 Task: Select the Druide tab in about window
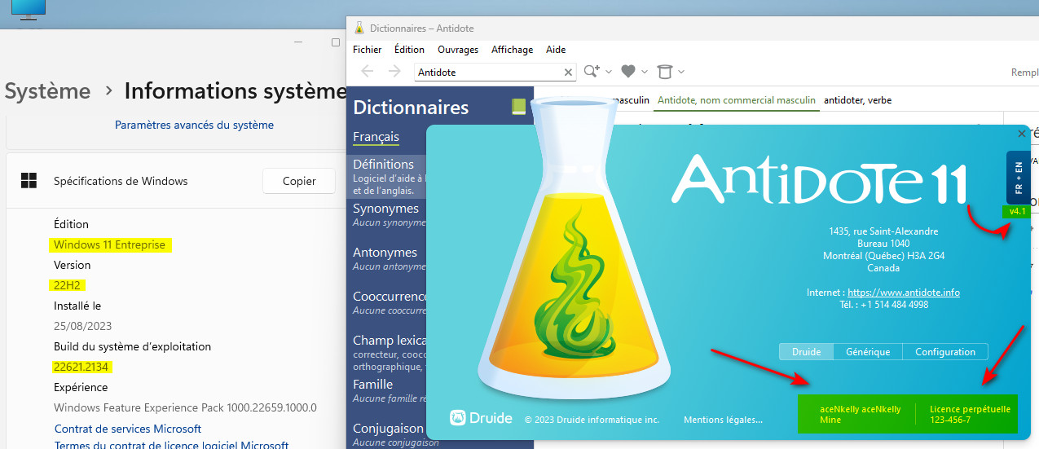point(806,352)
